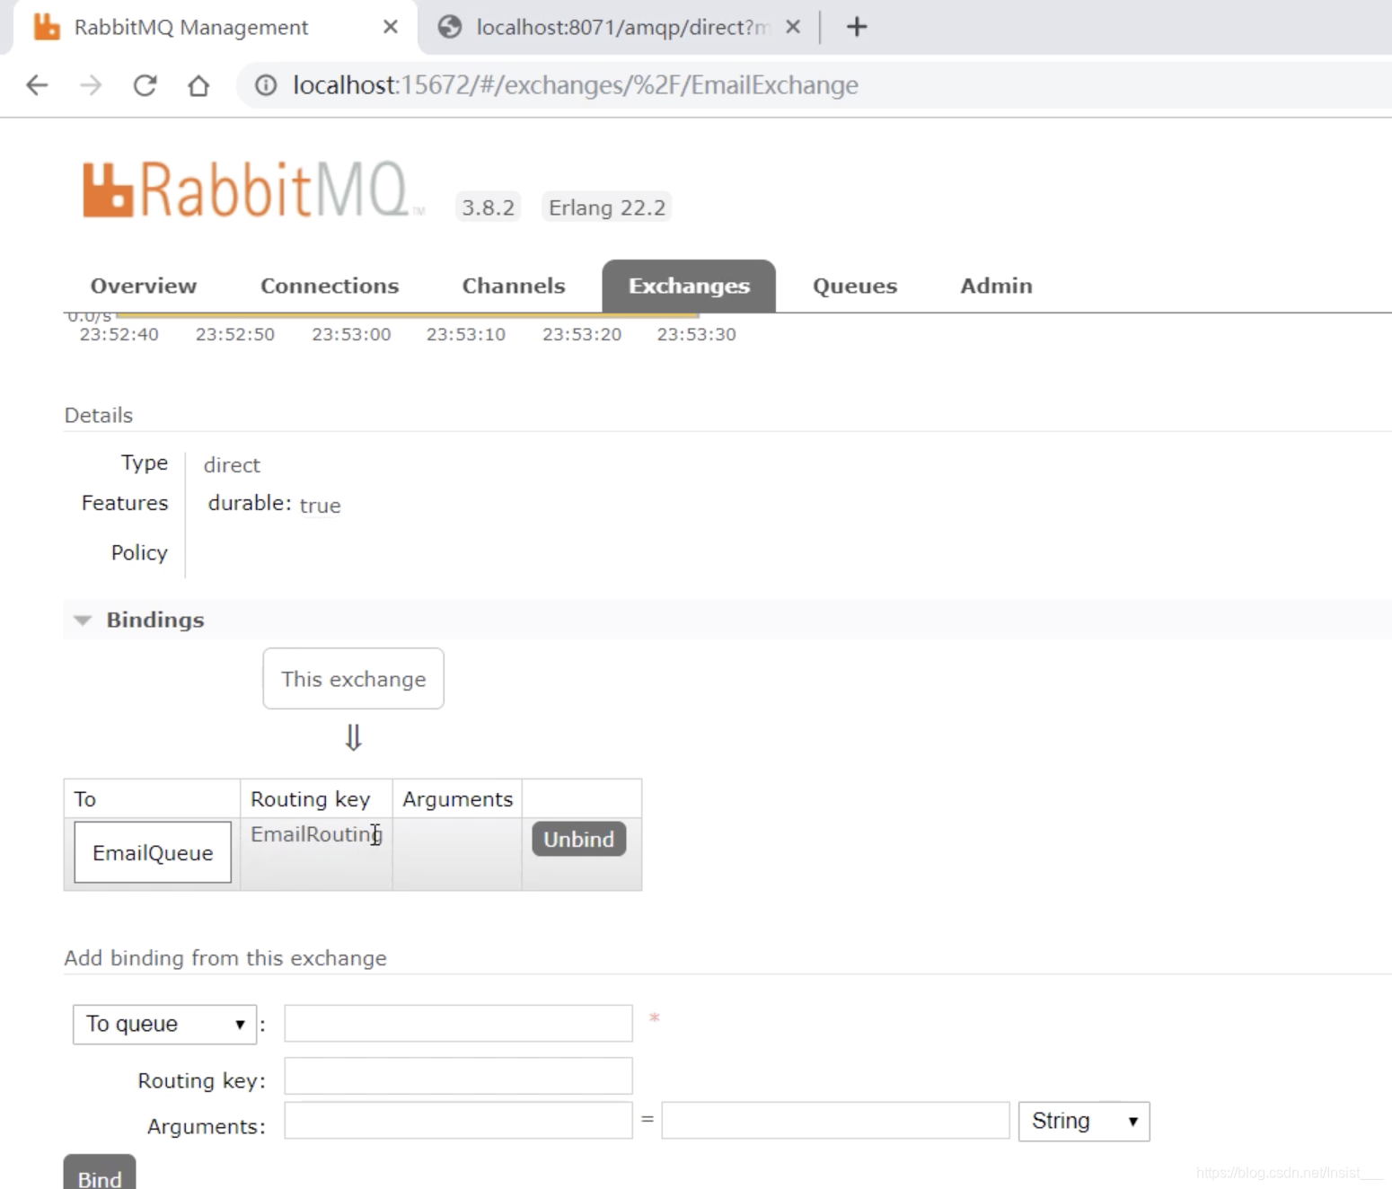Screen dimensions: 1392x1189
Task: Click the 'This exchange' box
Action: (353, 679)
